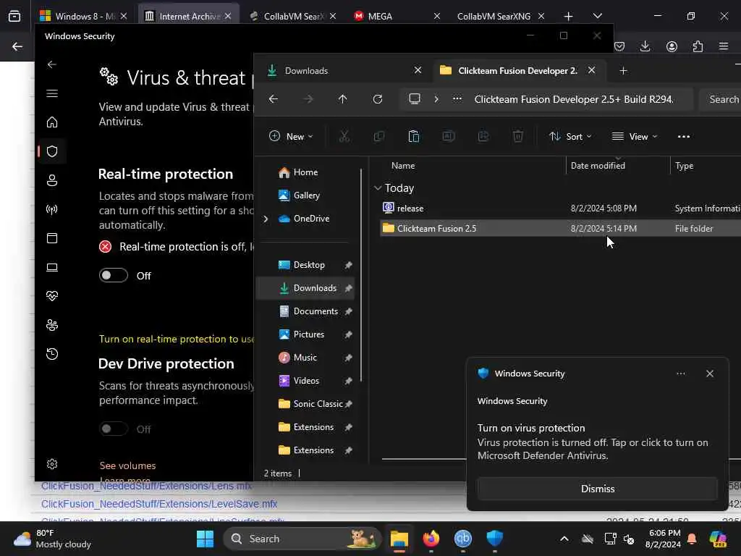The image size is (741, 556).
Task: Navigate back in File Explorer
Action: tap(273, 98)
